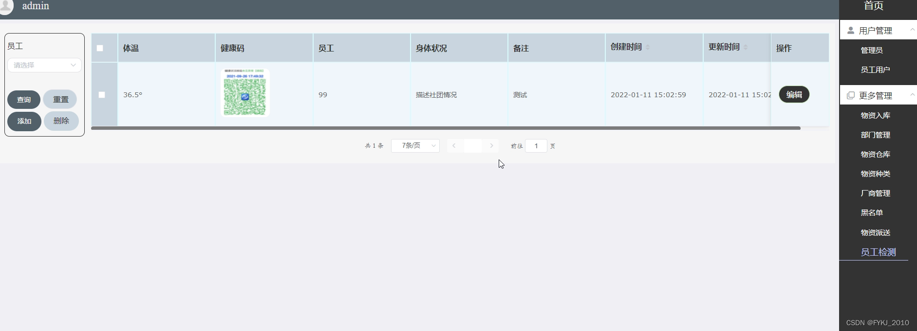
Task: Click the 重置 button
Action: coord(60,99)
